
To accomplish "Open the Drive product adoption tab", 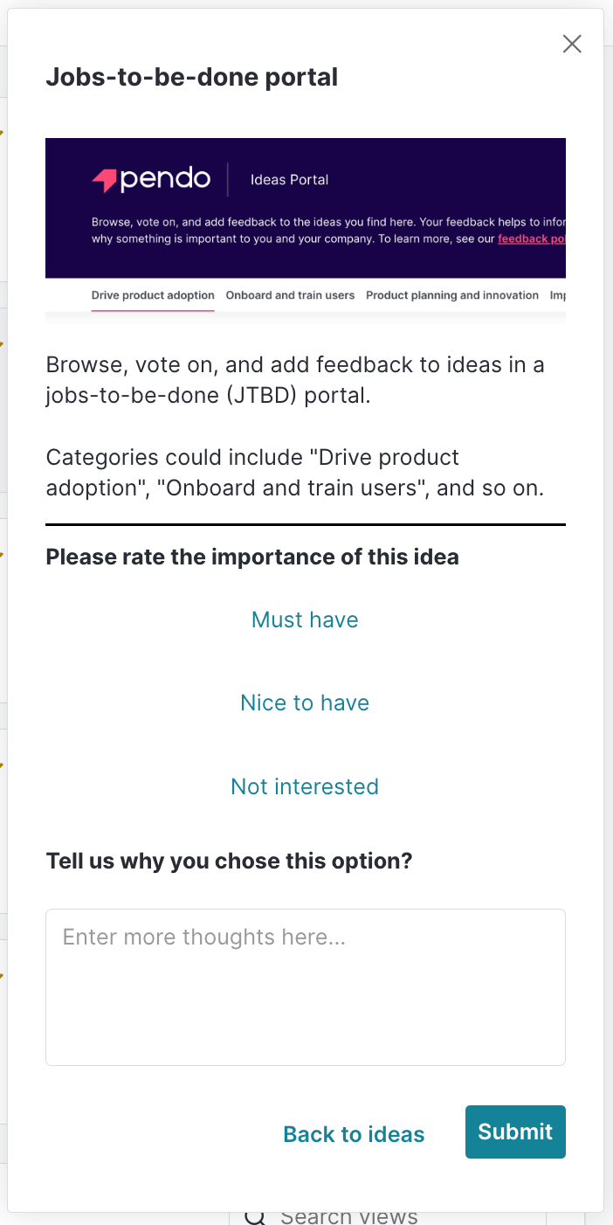I will [x=153, y=295].
